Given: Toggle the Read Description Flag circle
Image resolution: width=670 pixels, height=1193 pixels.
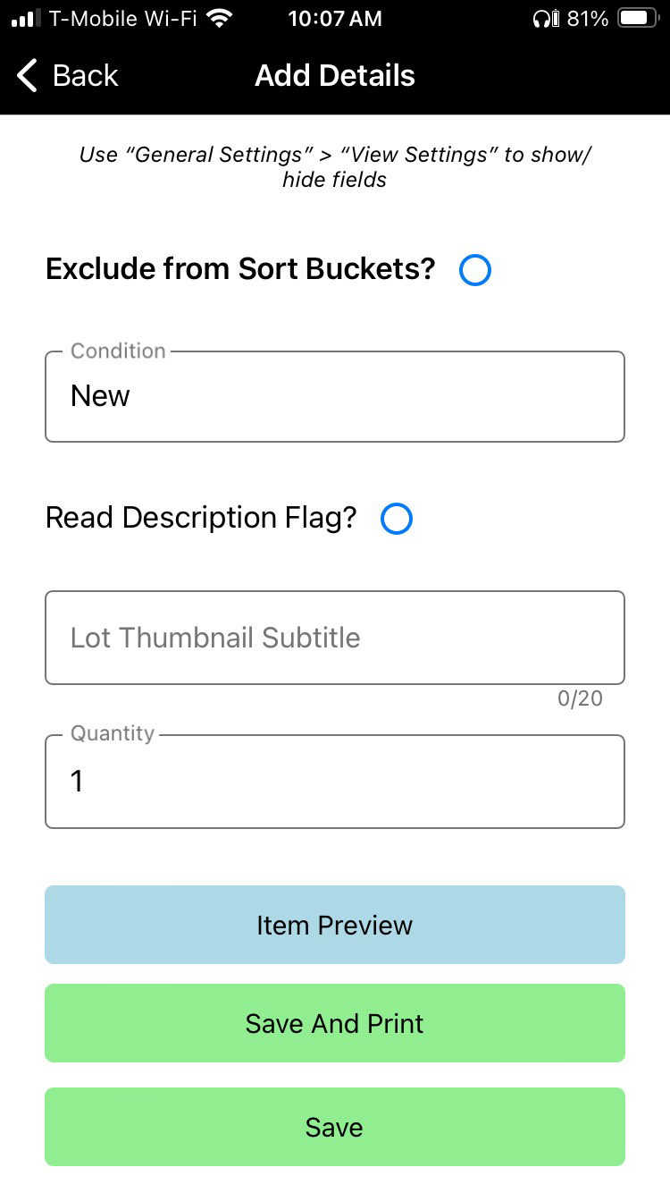Looking at the screenshot, I should point(397,519).
